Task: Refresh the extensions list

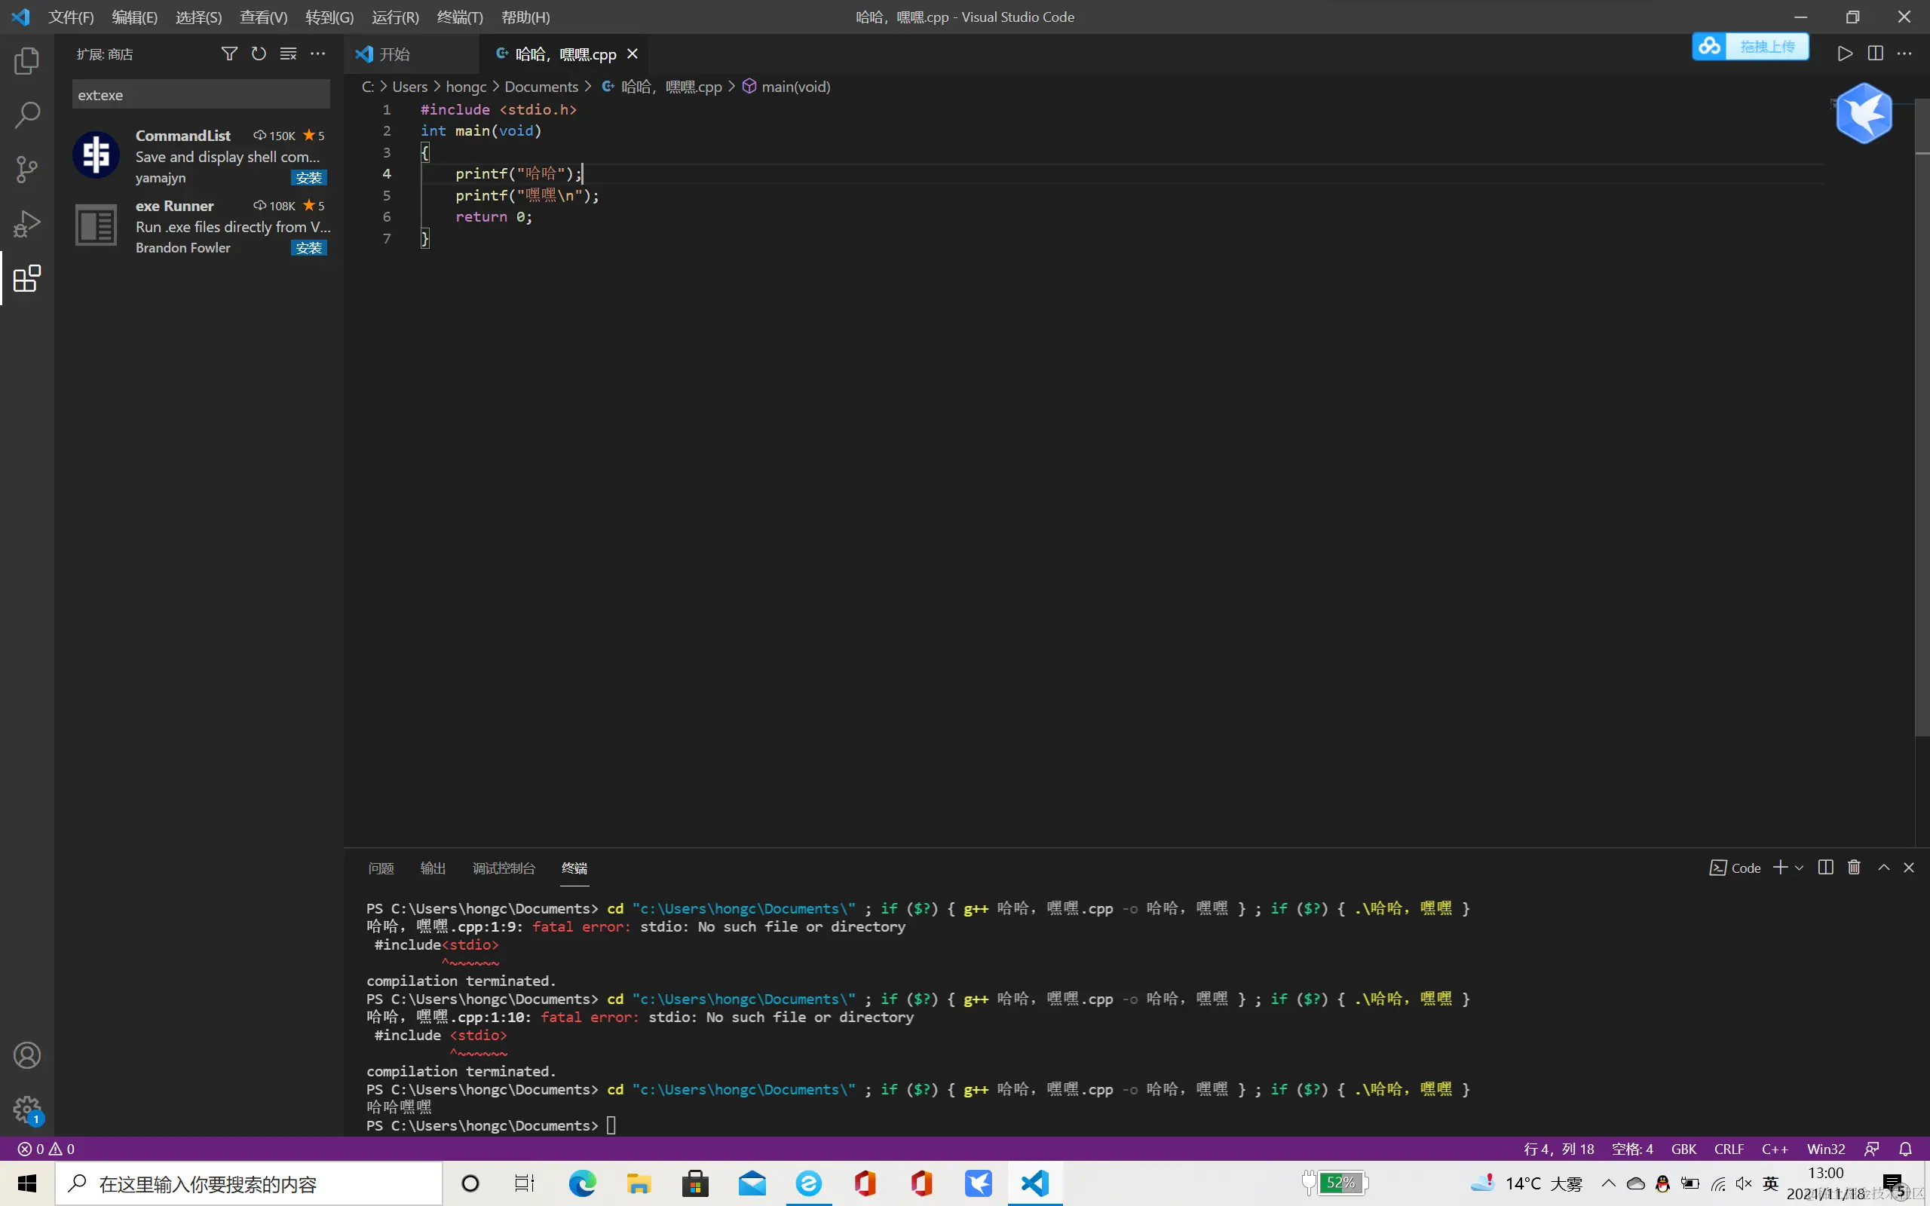Action: (x=259, y=54)
